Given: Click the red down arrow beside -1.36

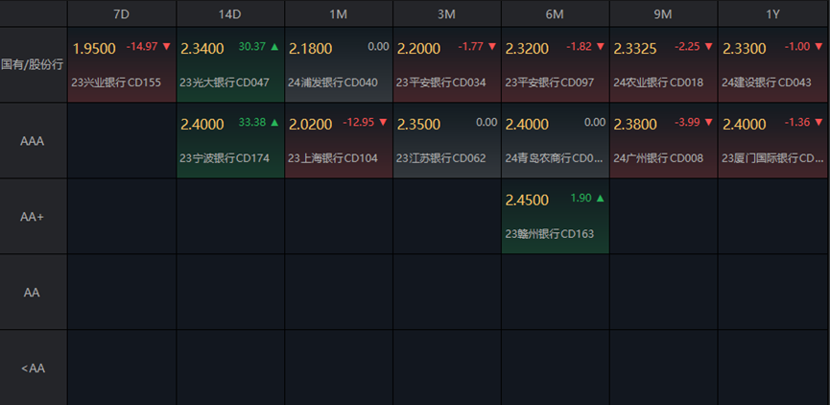Looking at the screenshot, I should (x=818, y=122).
